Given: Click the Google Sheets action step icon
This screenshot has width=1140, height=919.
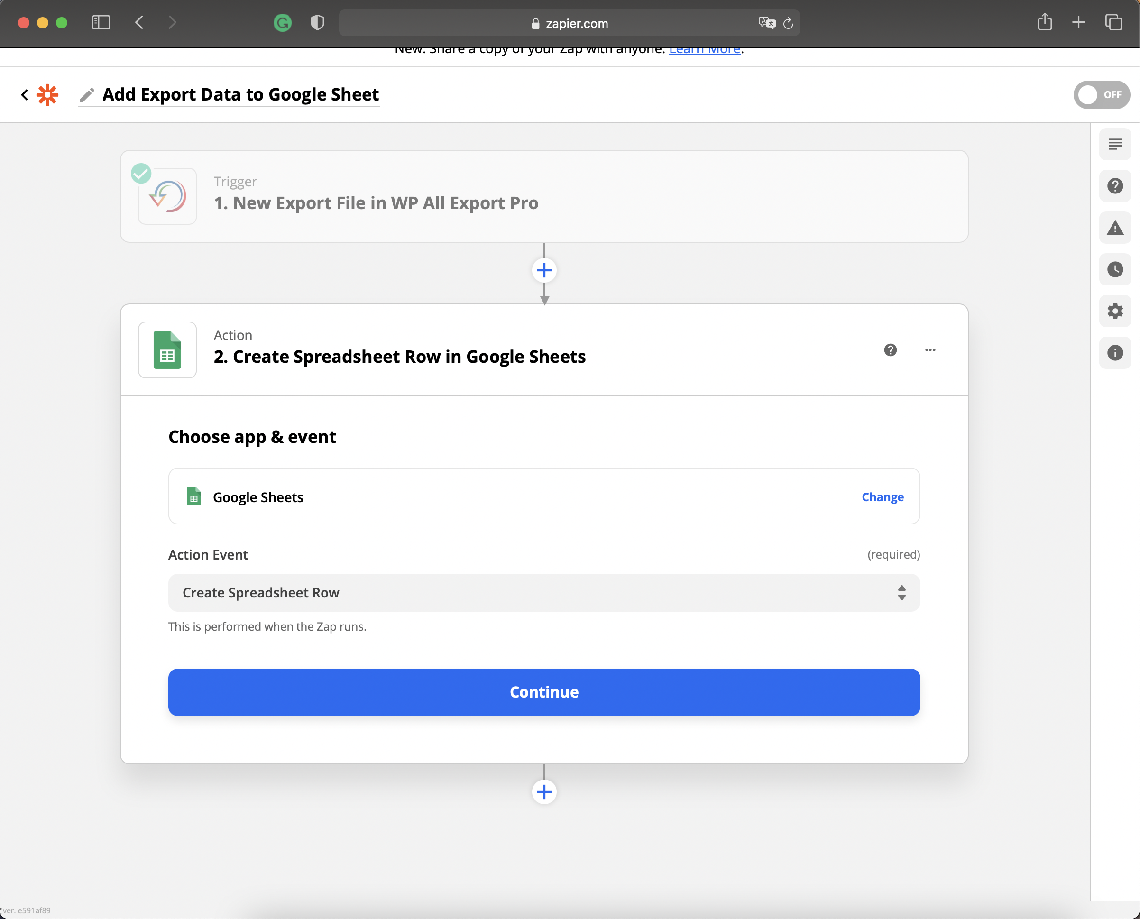Looking at the screenshot, I should point(167,350).
